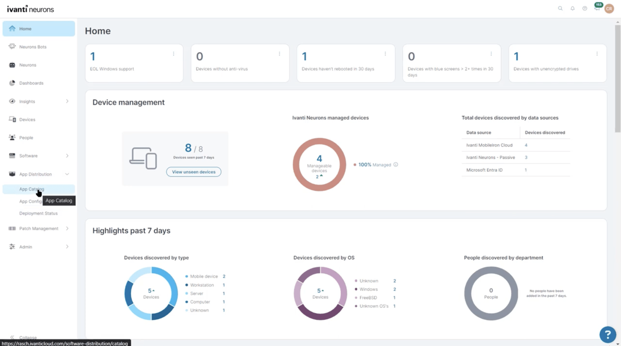Open the messages icon showing 153 badge
The width and height of the screenshot is (621, 346).
tap(597, 8)
